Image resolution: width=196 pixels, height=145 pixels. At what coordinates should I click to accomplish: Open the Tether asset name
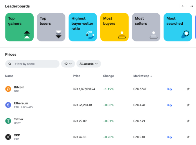(x=19, y=119)
